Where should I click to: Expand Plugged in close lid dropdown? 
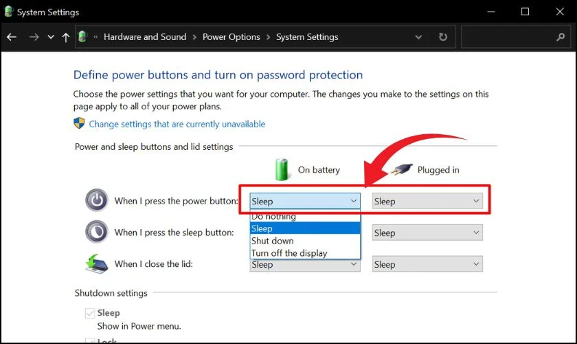427,264
